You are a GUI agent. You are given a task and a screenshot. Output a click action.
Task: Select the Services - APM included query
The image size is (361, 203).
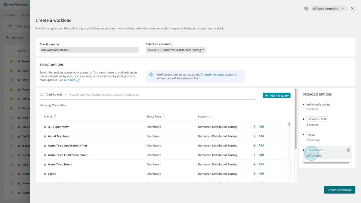point(317,119)
